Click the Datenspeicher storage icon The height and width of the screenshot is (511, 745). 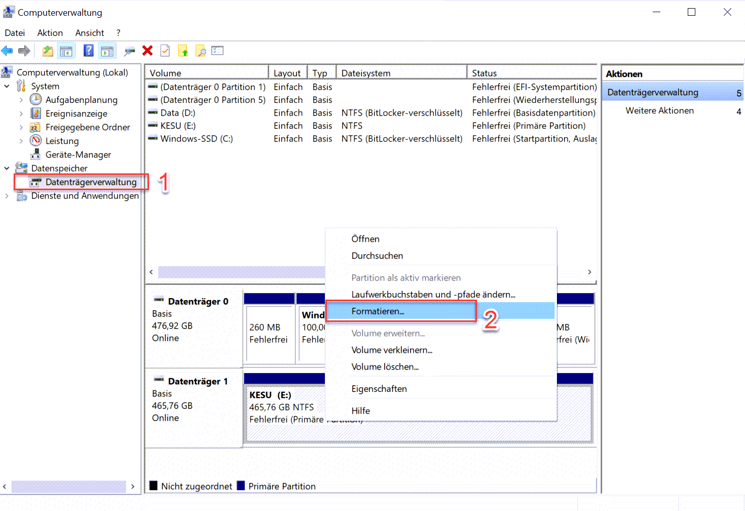21,168
